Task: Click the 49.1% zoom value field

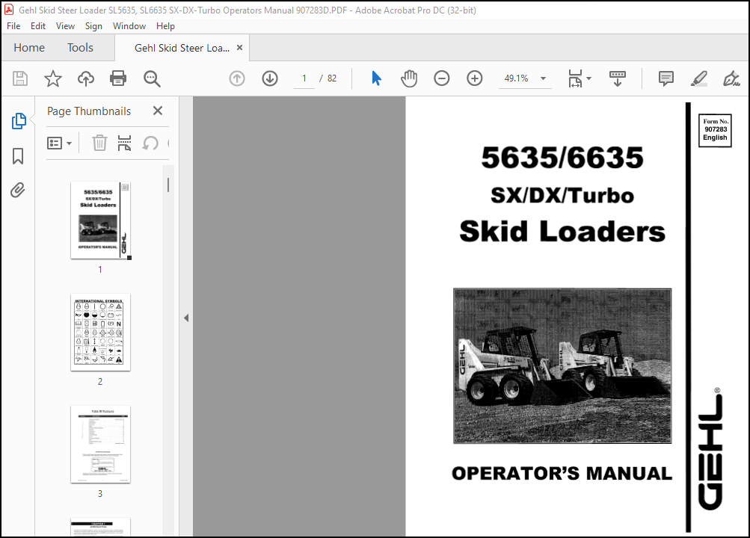Action: (x=516, y=78)
